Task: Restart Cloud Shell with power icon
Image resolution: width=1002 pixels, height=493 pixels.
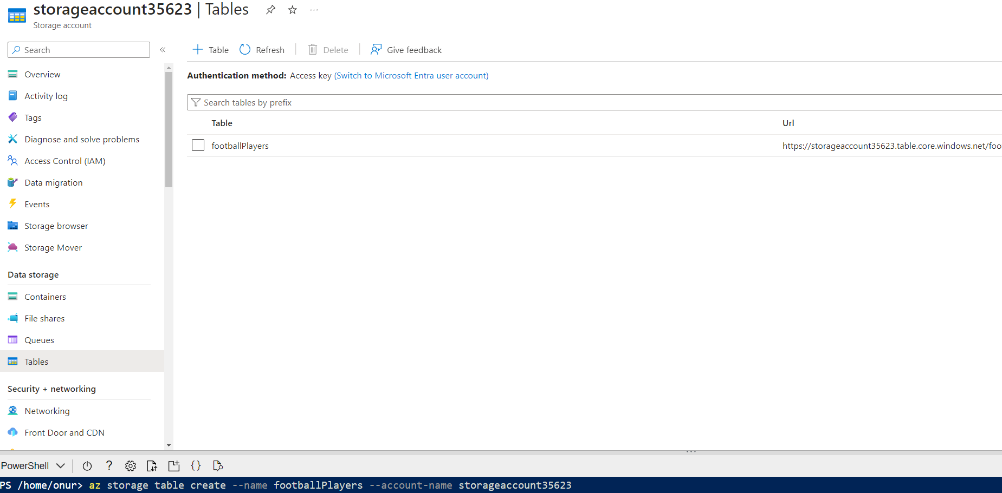Action: (x=87, y=466)
